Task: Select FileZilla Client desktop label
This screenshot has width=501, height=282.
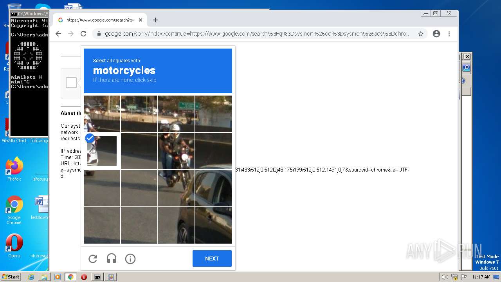Action: click(14, 141)
